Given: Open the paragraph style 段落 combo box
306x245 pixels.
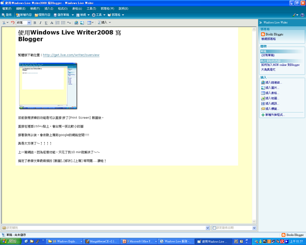Looking at the screenshot, I should pyautogui.click(x=23, y=22).
